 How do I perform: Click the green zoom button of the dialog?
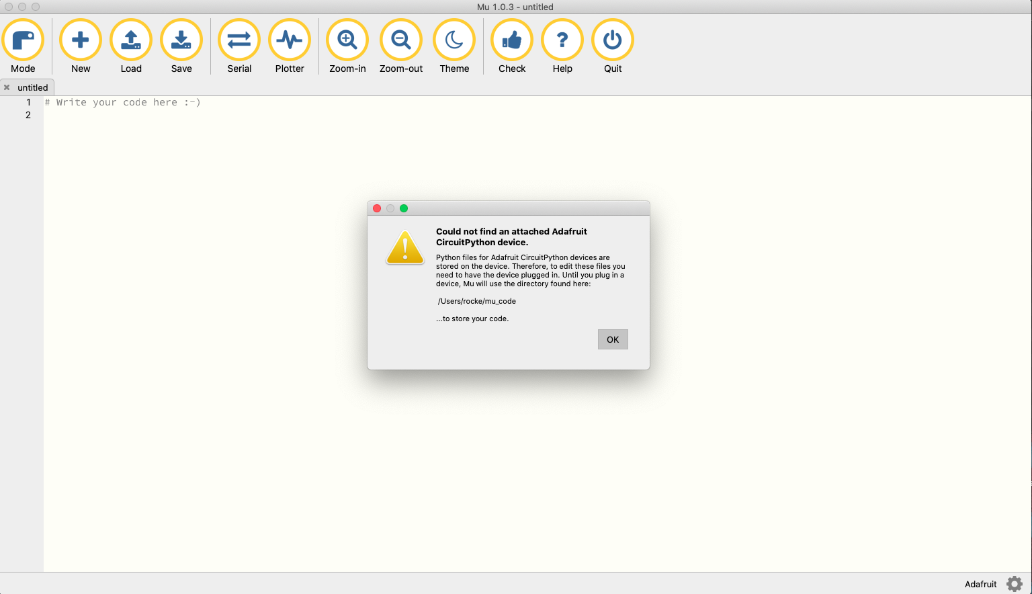coord(404,208)
